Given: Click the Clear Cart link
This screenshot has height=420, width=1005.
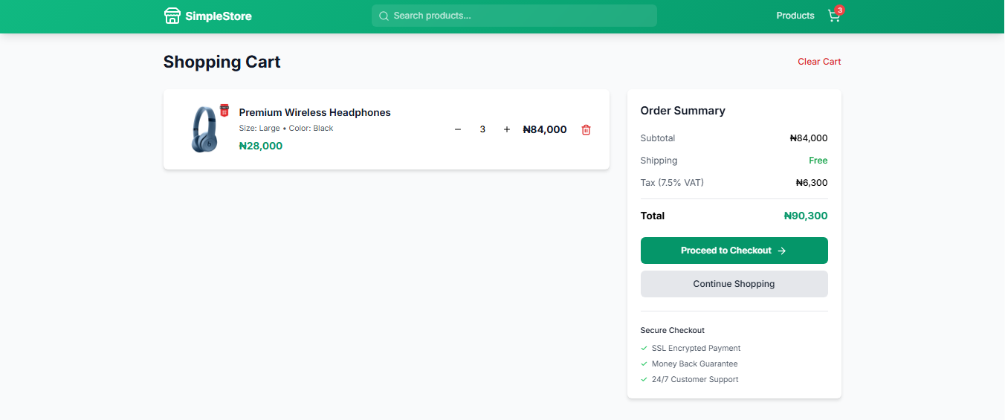Looking at the screenshot, I should pyautogui.click(x=819, y=62).
